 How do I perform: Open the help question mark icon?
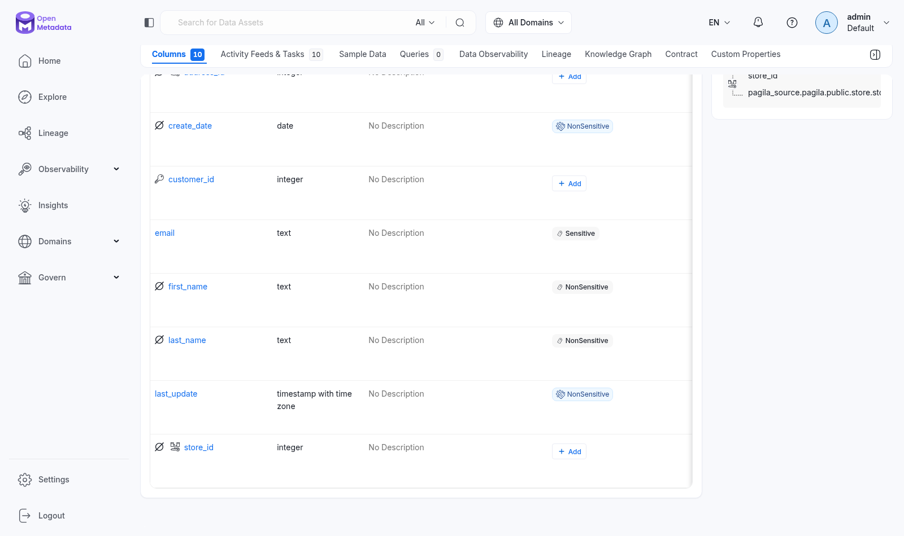click(x=792, y=23)
